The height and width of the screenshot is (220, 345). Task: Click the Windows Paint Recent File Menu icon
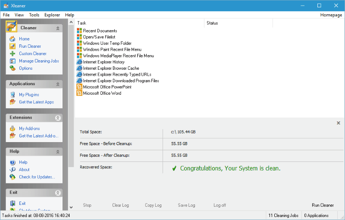[79, 50]
